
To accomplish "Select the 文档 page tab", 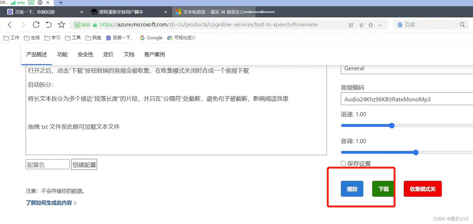I will pyautogui.click(x=129, y=55).
